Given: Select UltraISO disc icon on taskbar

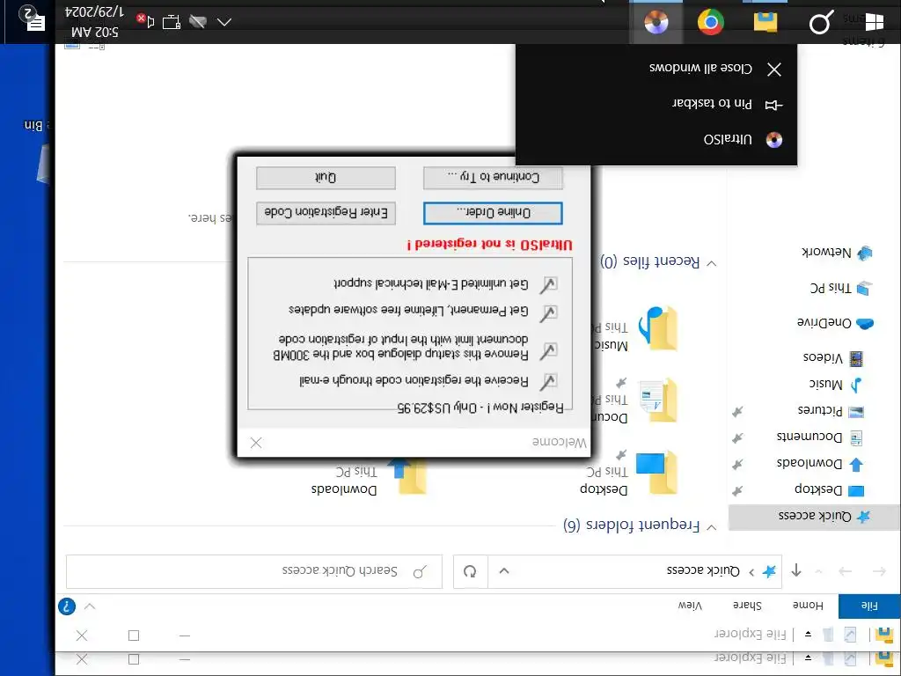Looking at the screenshot, I should tap(656, 22).
